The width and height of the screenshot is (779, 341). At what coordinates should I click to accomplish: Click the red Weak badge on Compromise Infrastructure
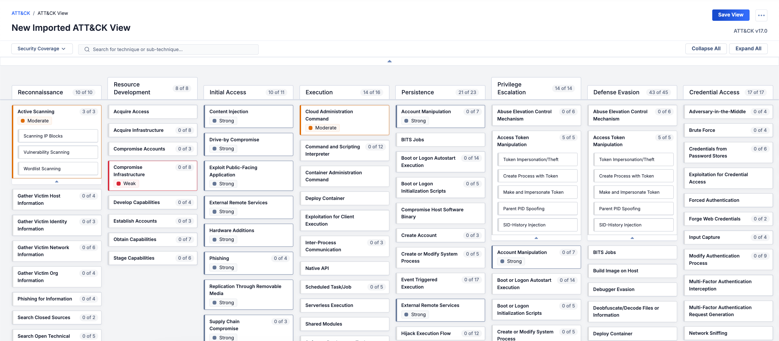coord(126,184)
